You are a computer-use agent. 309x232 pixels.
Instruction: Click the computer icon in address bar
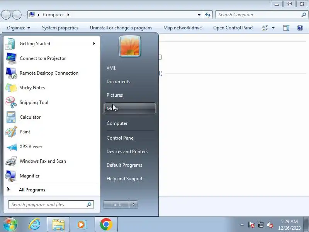pyautogui.click(x=32, y=15)
